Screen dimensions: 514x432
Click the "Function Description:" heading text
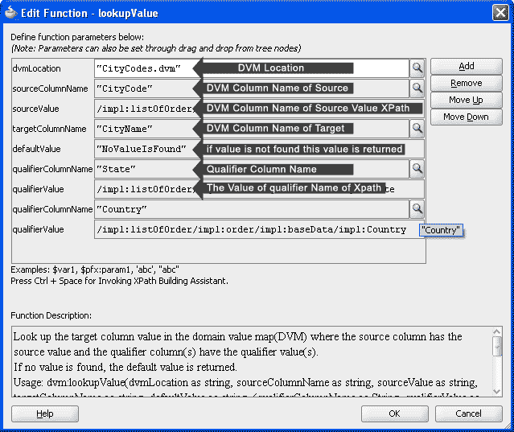click(51, 315)
